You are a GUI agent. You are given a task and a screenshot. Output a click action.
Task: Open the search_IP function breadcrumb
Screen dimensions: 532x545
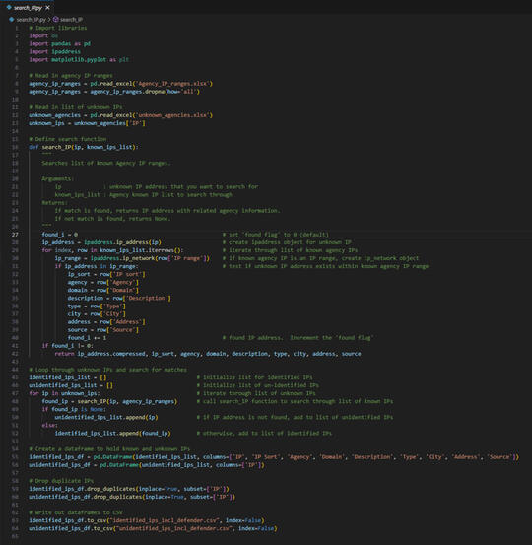(x=71, y=20)
